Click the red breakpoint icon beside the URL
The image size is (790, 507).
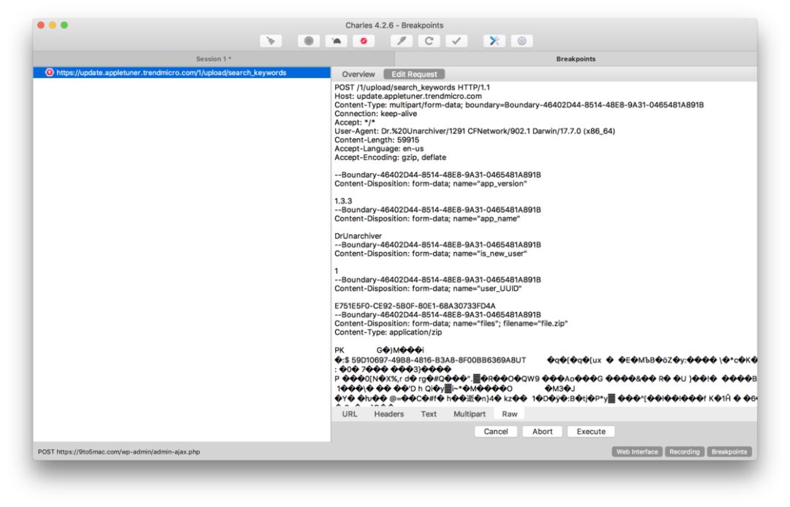coord(50,72)
